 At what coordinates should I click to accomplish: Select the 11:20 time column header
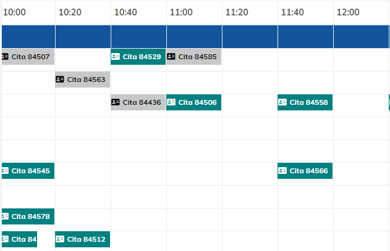[x=237, y=12]
